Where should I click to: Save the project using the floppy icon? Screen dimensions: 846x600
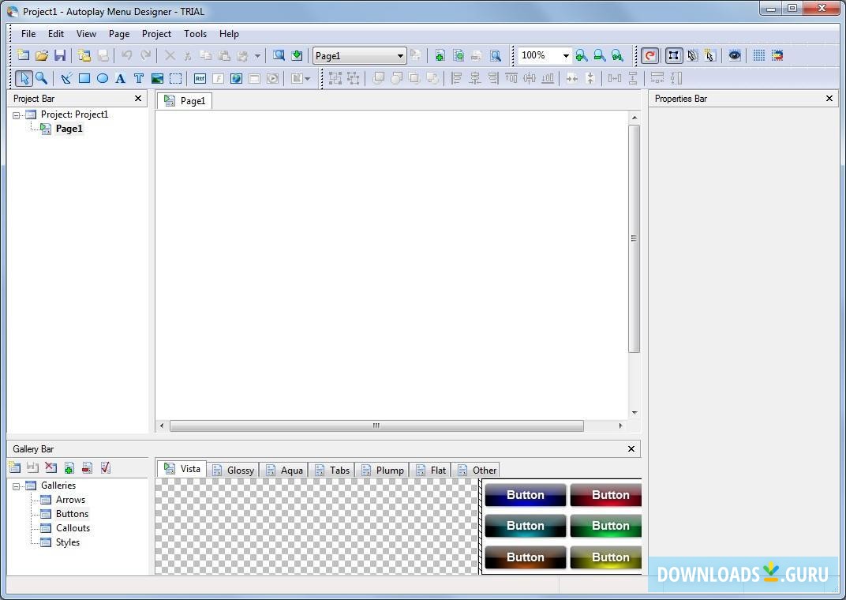pos(60,55)
